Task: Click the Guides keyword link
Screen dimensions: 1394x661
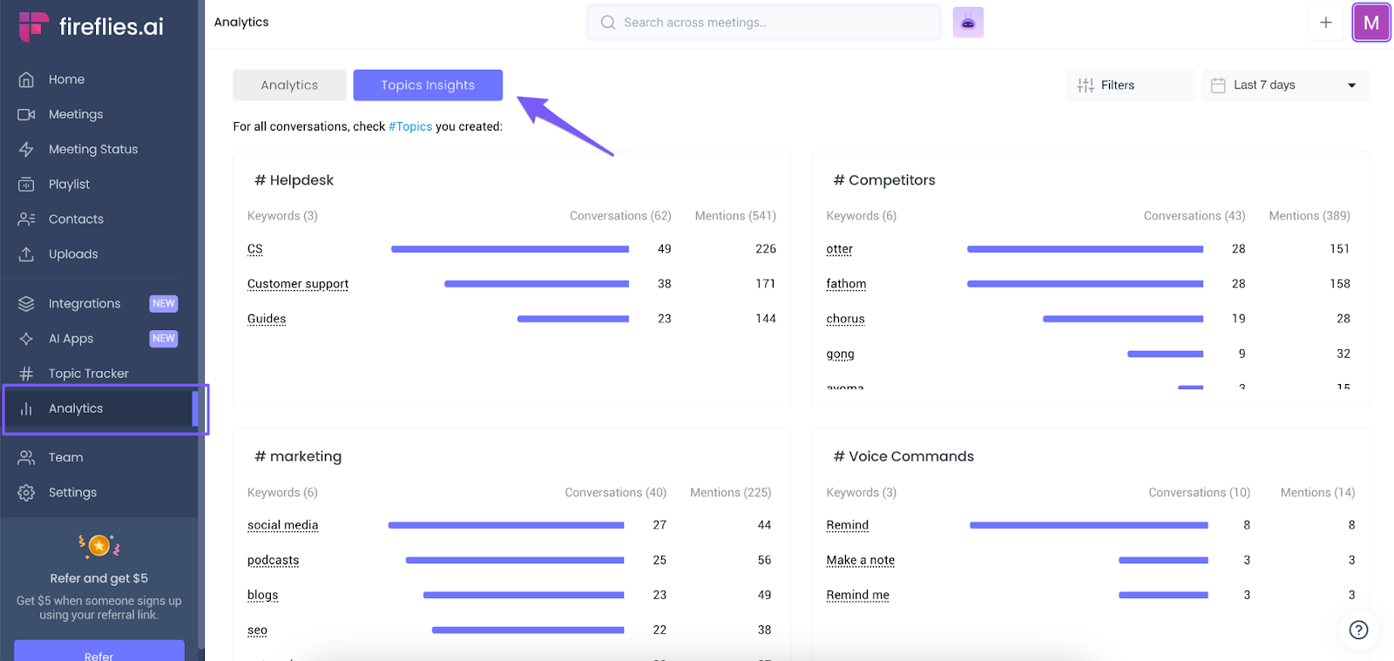Action: [267, 319]
